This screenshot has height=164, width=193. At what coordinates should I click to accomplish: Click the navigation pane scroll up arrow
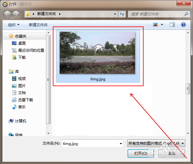click(x=48, y=33)
